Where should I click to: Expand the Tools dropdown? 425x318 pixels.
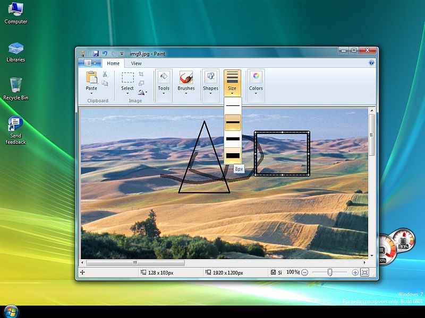pyautogui.click(x=164, y=82)
